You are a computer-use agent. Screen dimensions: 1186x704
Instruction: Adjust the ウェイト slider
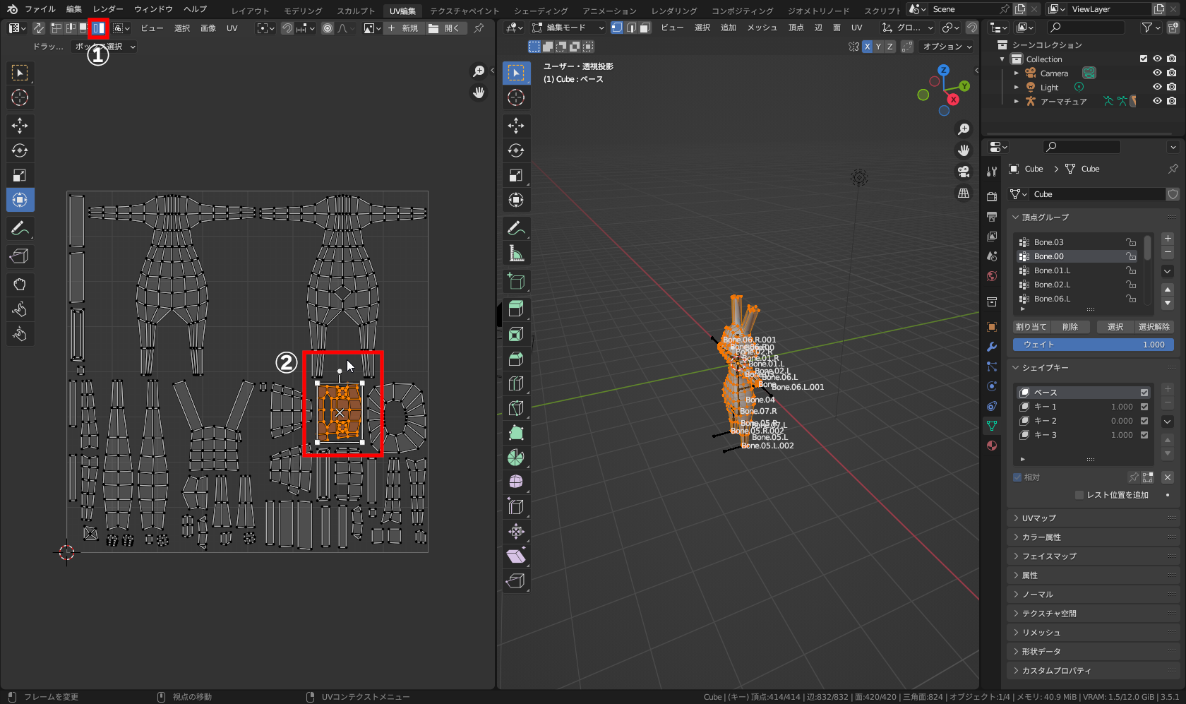point(1094,345)
